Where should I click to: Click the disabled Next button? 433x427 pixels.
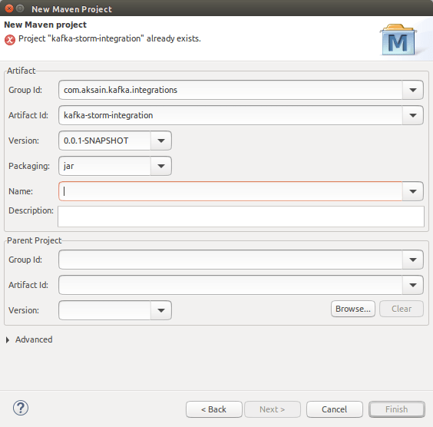pos(273,409)
